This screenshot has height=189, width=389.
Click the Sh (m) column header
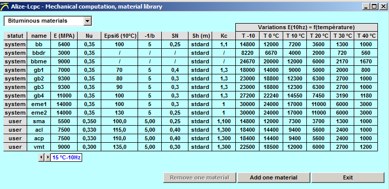200,36
